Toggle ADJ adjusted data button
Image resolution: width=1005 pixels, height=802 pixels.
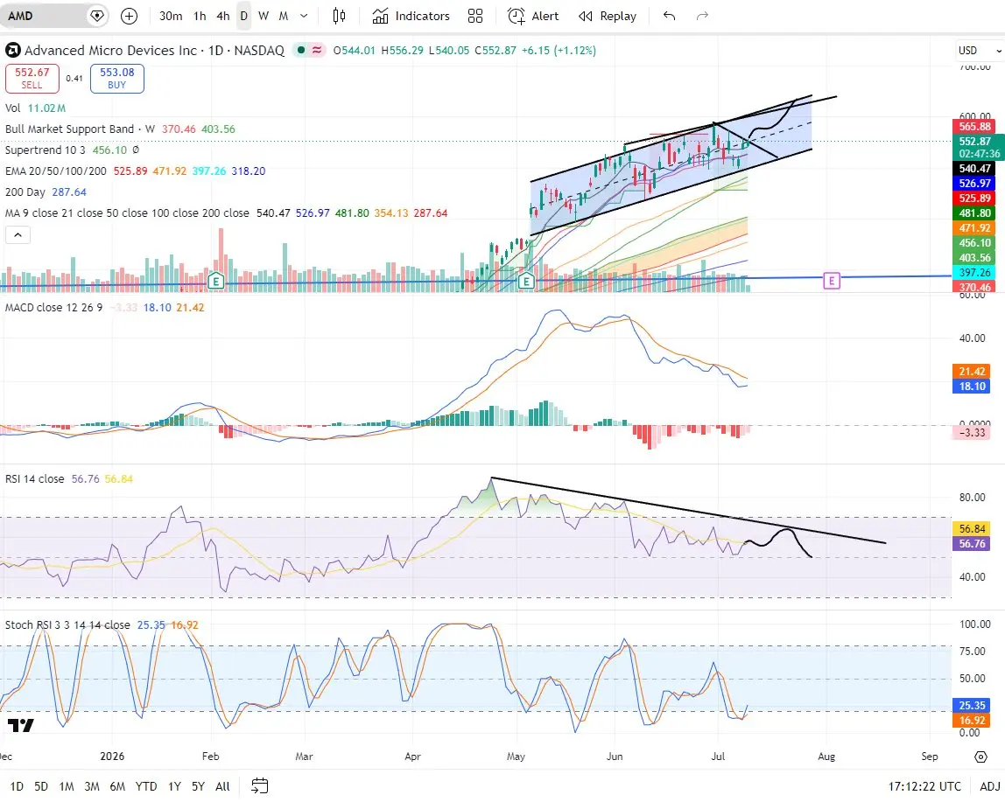989,786
